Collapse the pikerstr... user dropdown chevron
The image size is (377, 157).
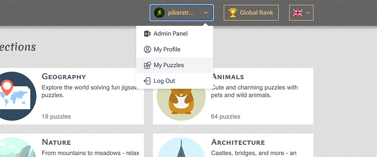[206, 13]
